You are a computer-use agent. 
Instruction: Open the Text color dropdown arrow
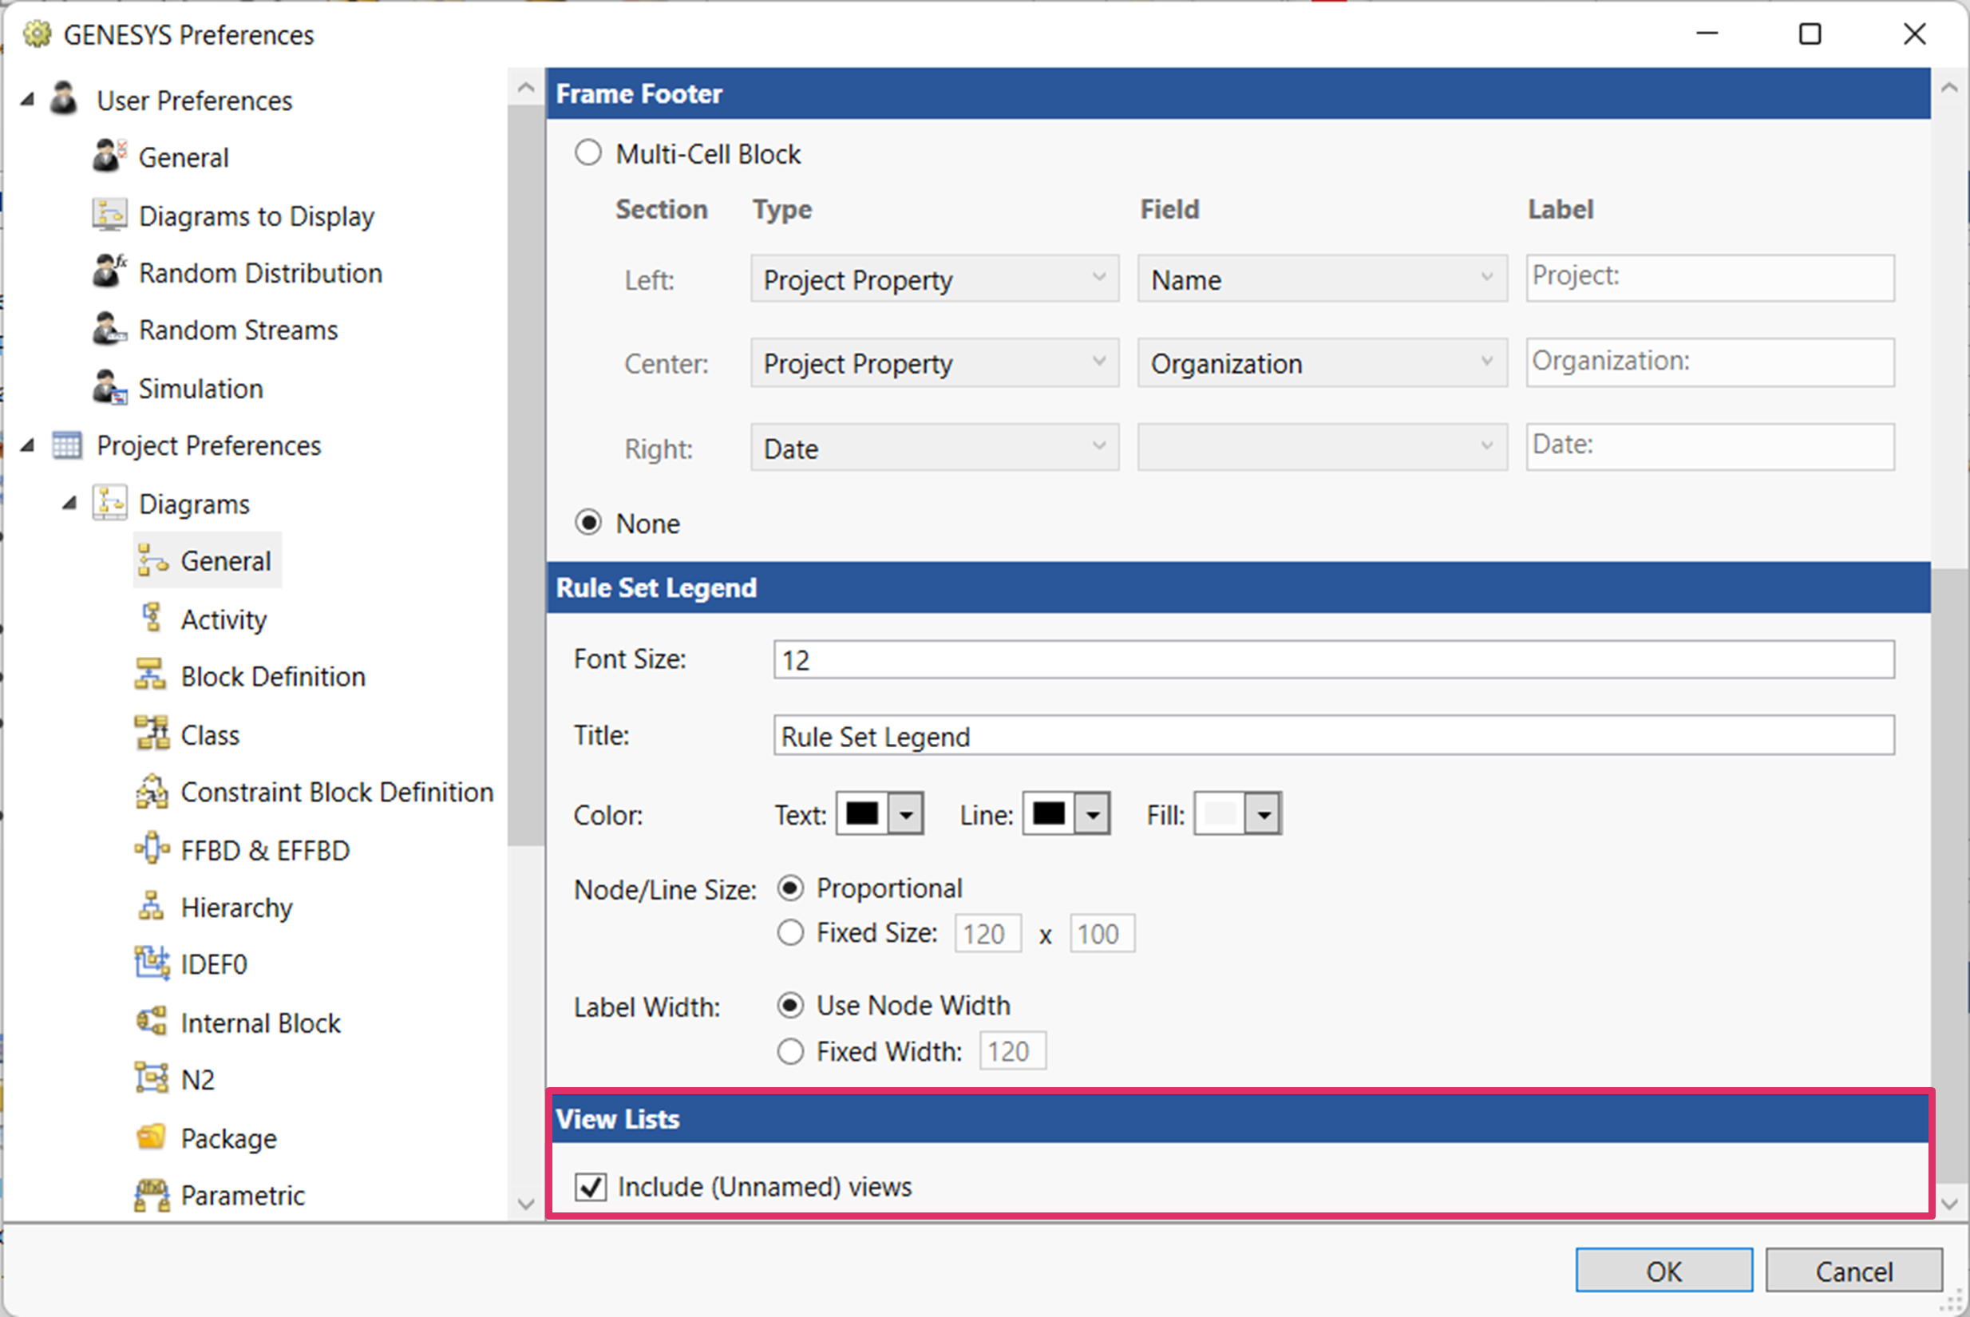coord(905,814)
